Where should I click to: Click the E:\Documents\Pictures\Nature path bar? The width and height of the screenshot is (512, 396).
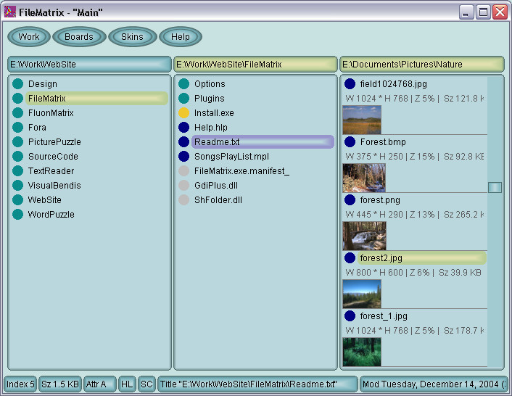point(421,65)
